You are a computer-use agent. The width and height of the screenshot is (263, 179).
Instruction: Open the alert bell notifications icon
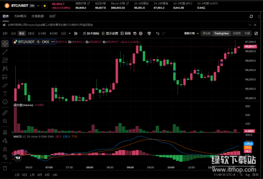pyautogui.click(x=251, y=17)
